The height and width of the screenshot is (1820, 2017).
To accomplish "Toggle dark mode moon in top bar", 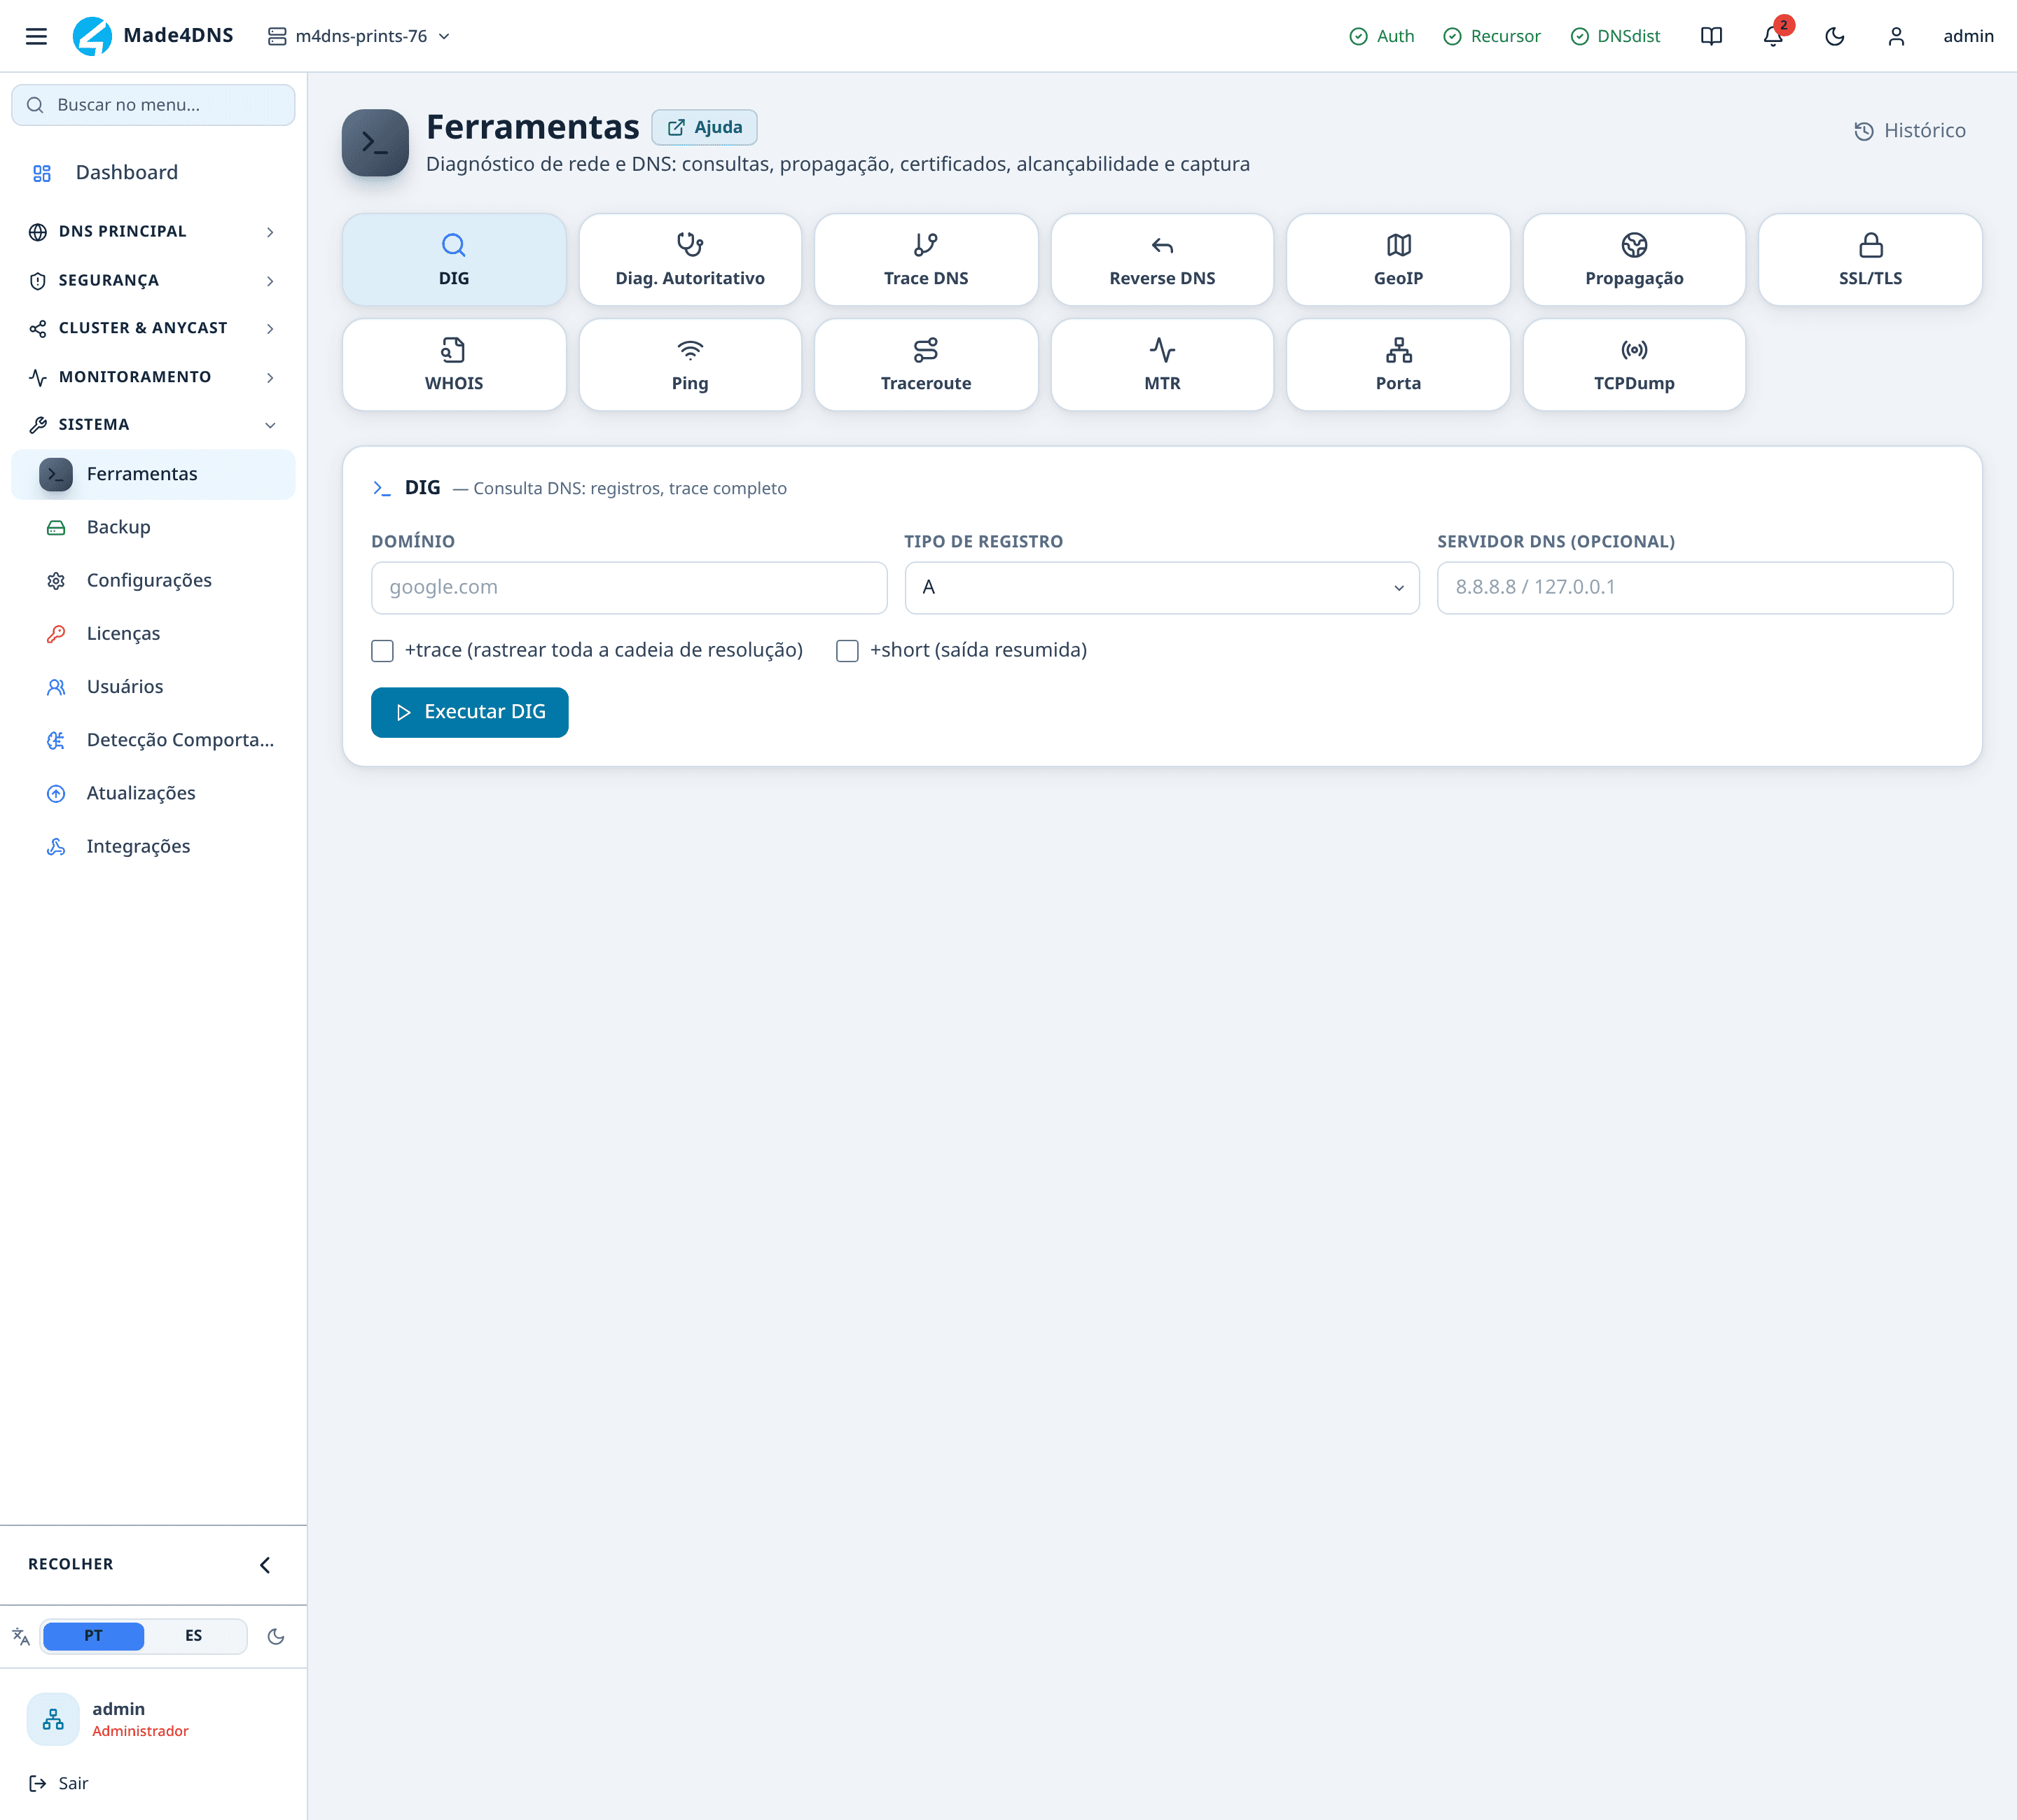I will click(x=1835, y=36).
